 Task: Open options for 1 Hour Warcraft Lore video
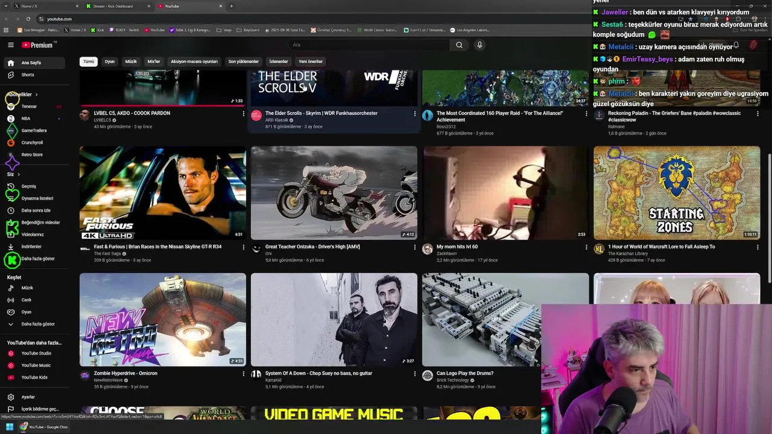(758, 247)
